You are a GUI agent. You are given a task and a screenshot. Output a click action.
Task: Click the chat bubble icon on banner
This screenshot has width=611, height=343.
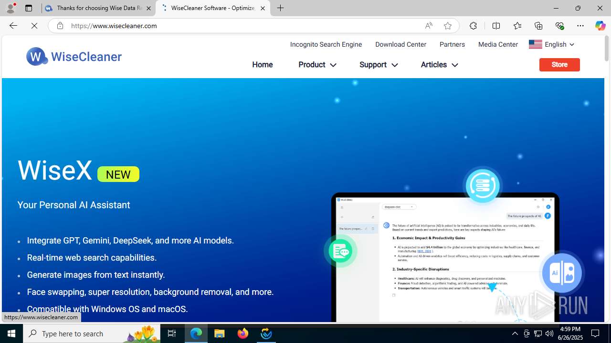(340, 251)
